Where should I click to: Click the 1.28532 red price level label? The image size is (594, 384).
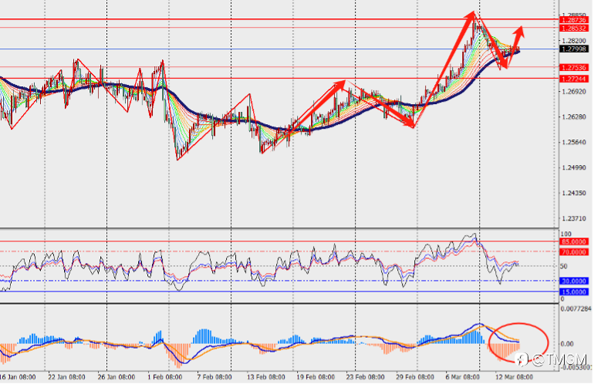click(x=573, y=29)
